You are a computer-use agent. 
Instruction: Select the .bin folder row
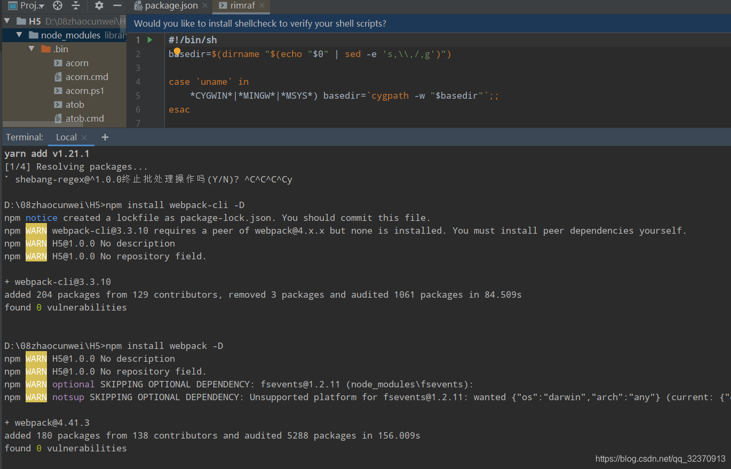point(64,49)
